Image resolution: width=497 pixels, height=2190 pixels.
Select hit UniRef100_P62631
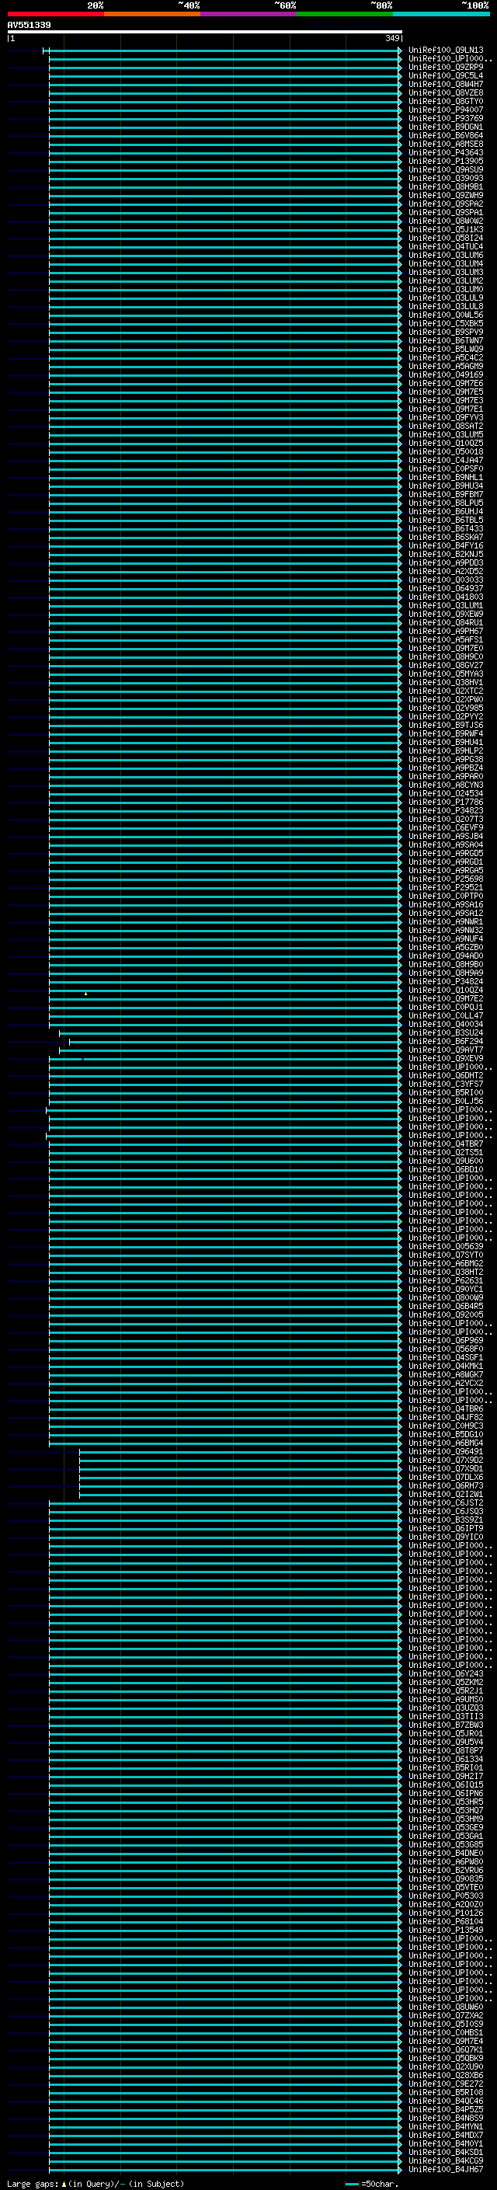click(445, 1280)
